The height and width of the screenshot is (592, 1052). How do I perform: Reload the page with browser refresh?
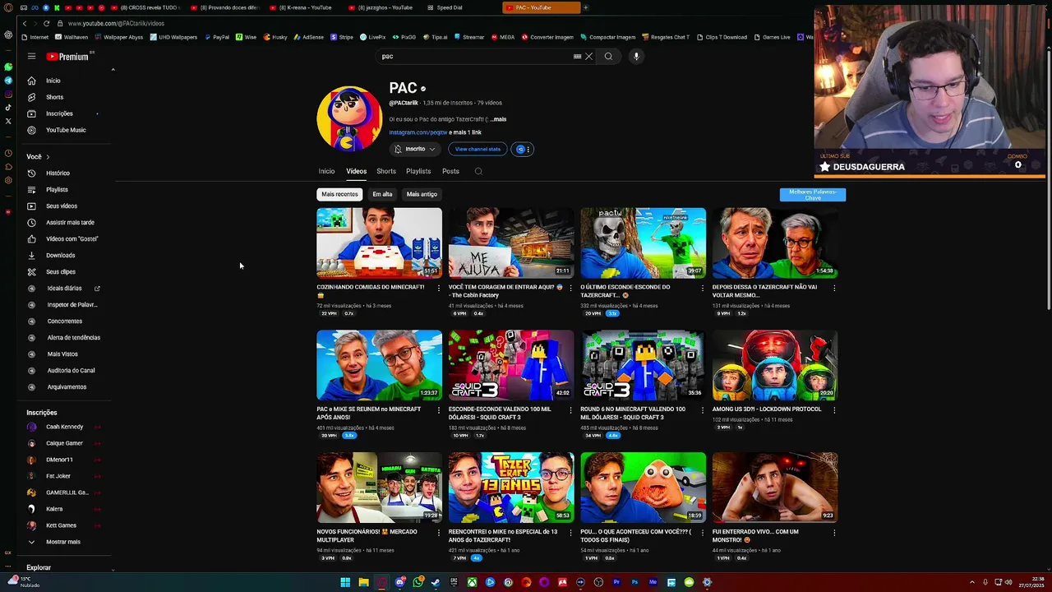46,23
